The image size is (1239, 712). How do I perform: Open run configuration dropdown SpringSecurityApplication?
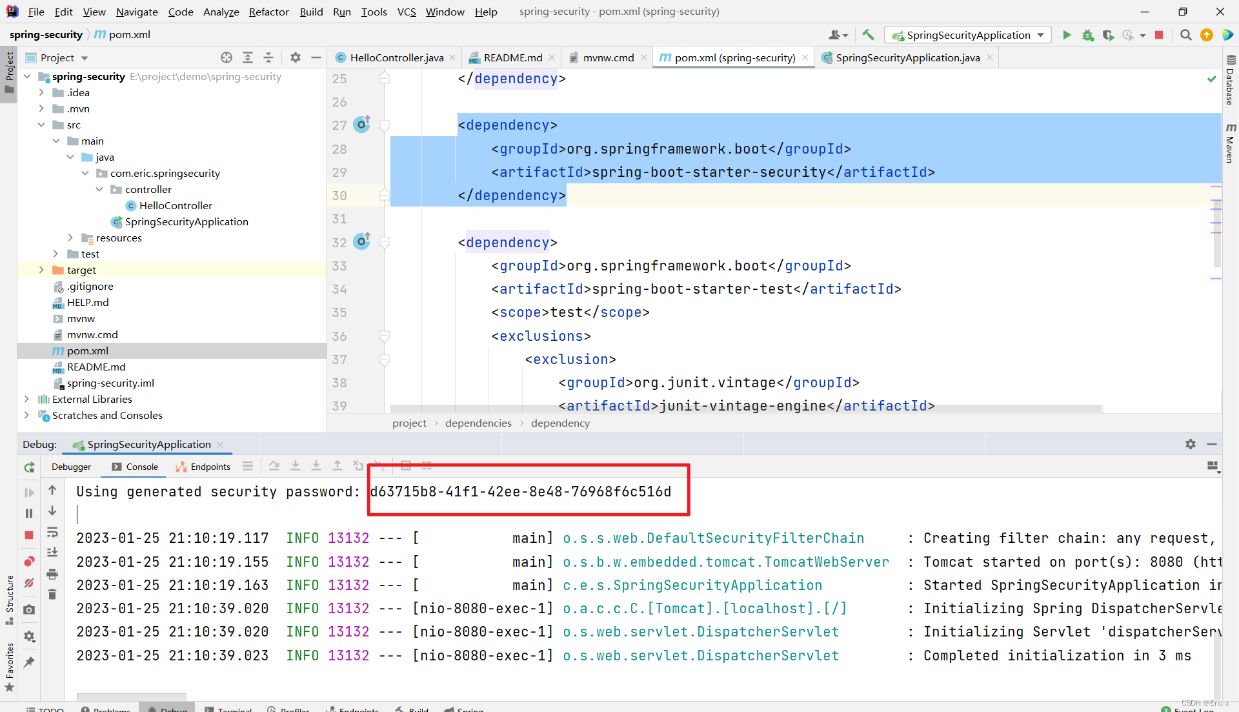(x=968, y=35)
